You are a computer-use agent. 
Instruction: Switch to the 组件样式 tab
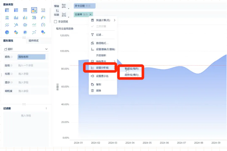33,41
